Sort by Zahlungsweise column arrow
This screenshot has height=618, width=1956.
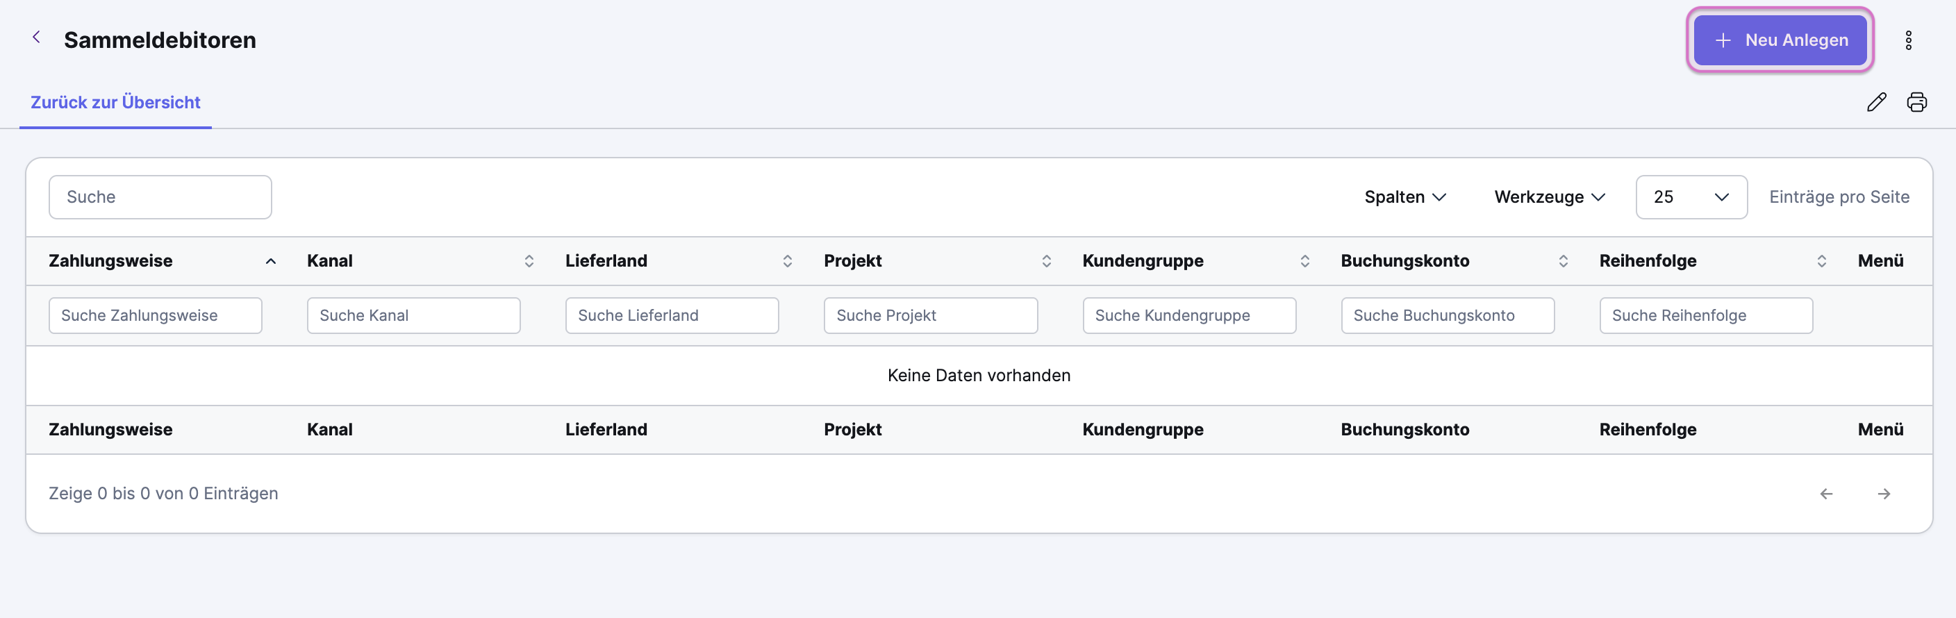point(270,261)
